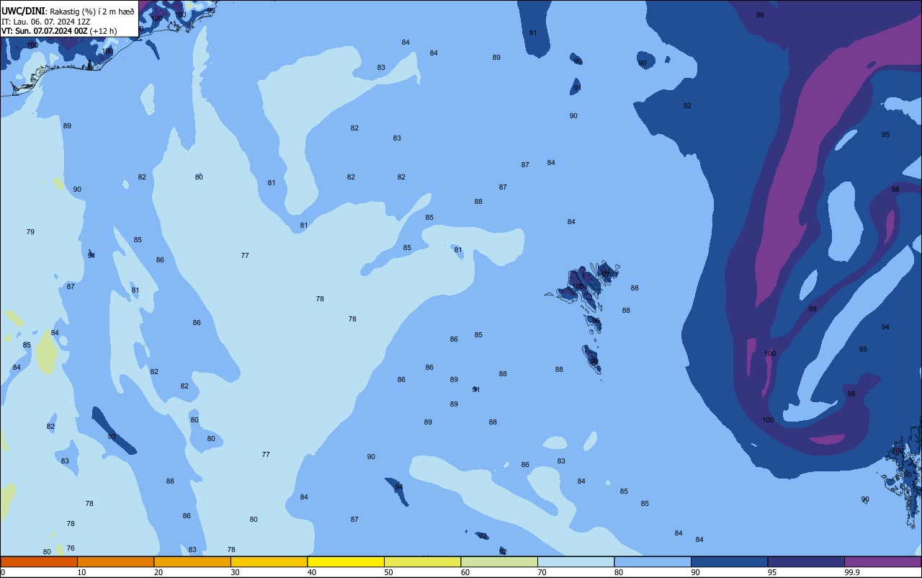Click the "VT: Sun. 07.07.2024 00Z (+12 h)" line
Image resolution: width=922 pixels, height=578 pixels.
coord(59,31)
